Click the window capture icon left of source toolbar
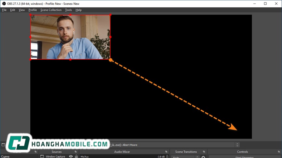This screenshot has height=158, width=282. point(3,145)
